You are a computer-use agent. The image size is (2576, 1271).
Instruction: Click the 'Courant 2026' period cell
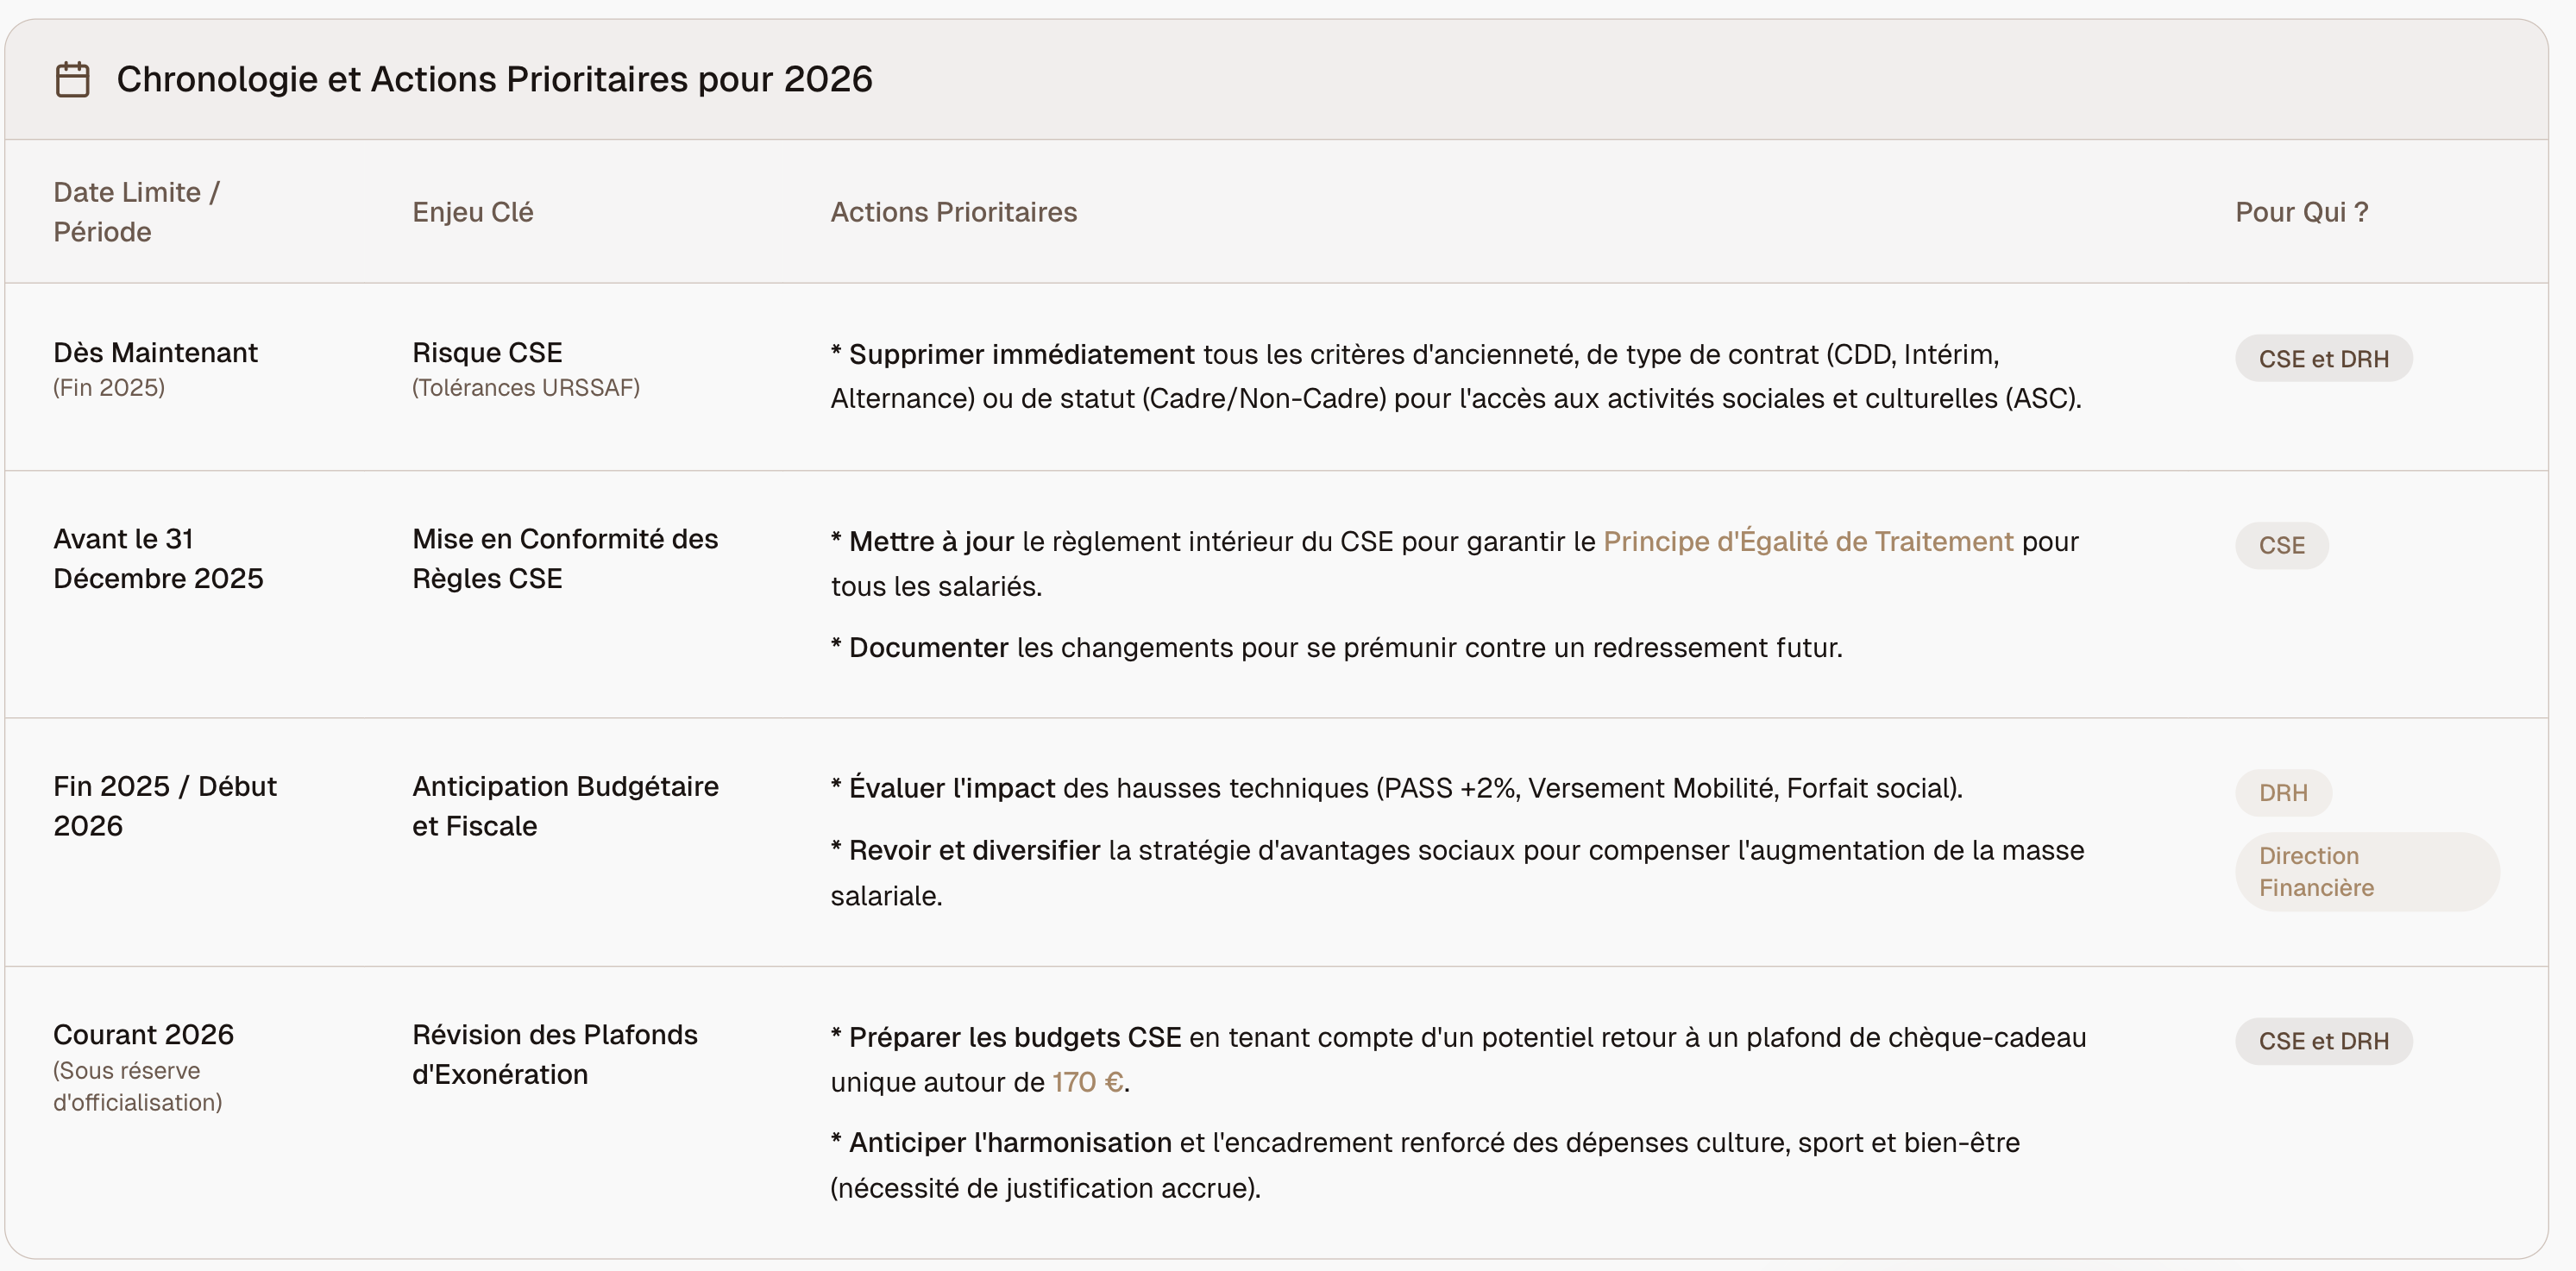pyautogui.click(x=143, y=1036)
